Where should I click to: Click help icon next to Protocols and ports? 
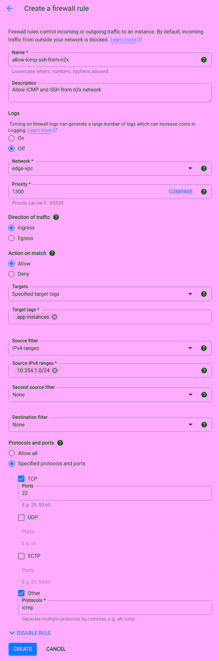(x=60, y=443)
